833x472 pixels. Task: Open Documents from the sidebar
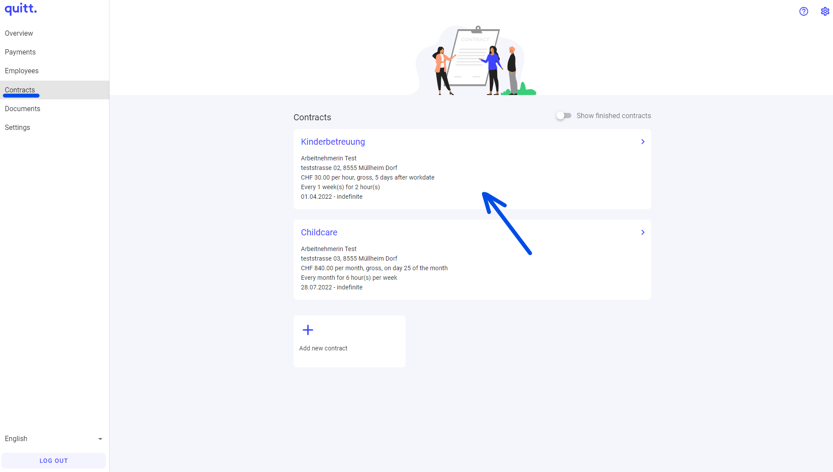[22, 109]
